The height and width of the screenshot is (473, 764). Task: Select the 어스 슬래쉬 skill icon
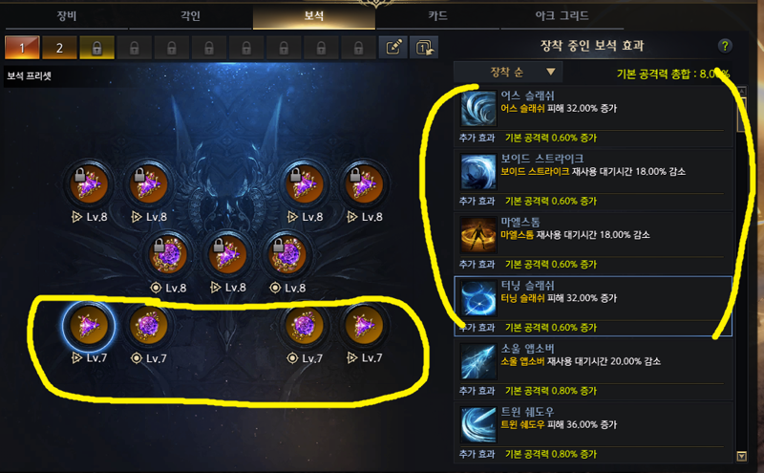pos(478,109)
